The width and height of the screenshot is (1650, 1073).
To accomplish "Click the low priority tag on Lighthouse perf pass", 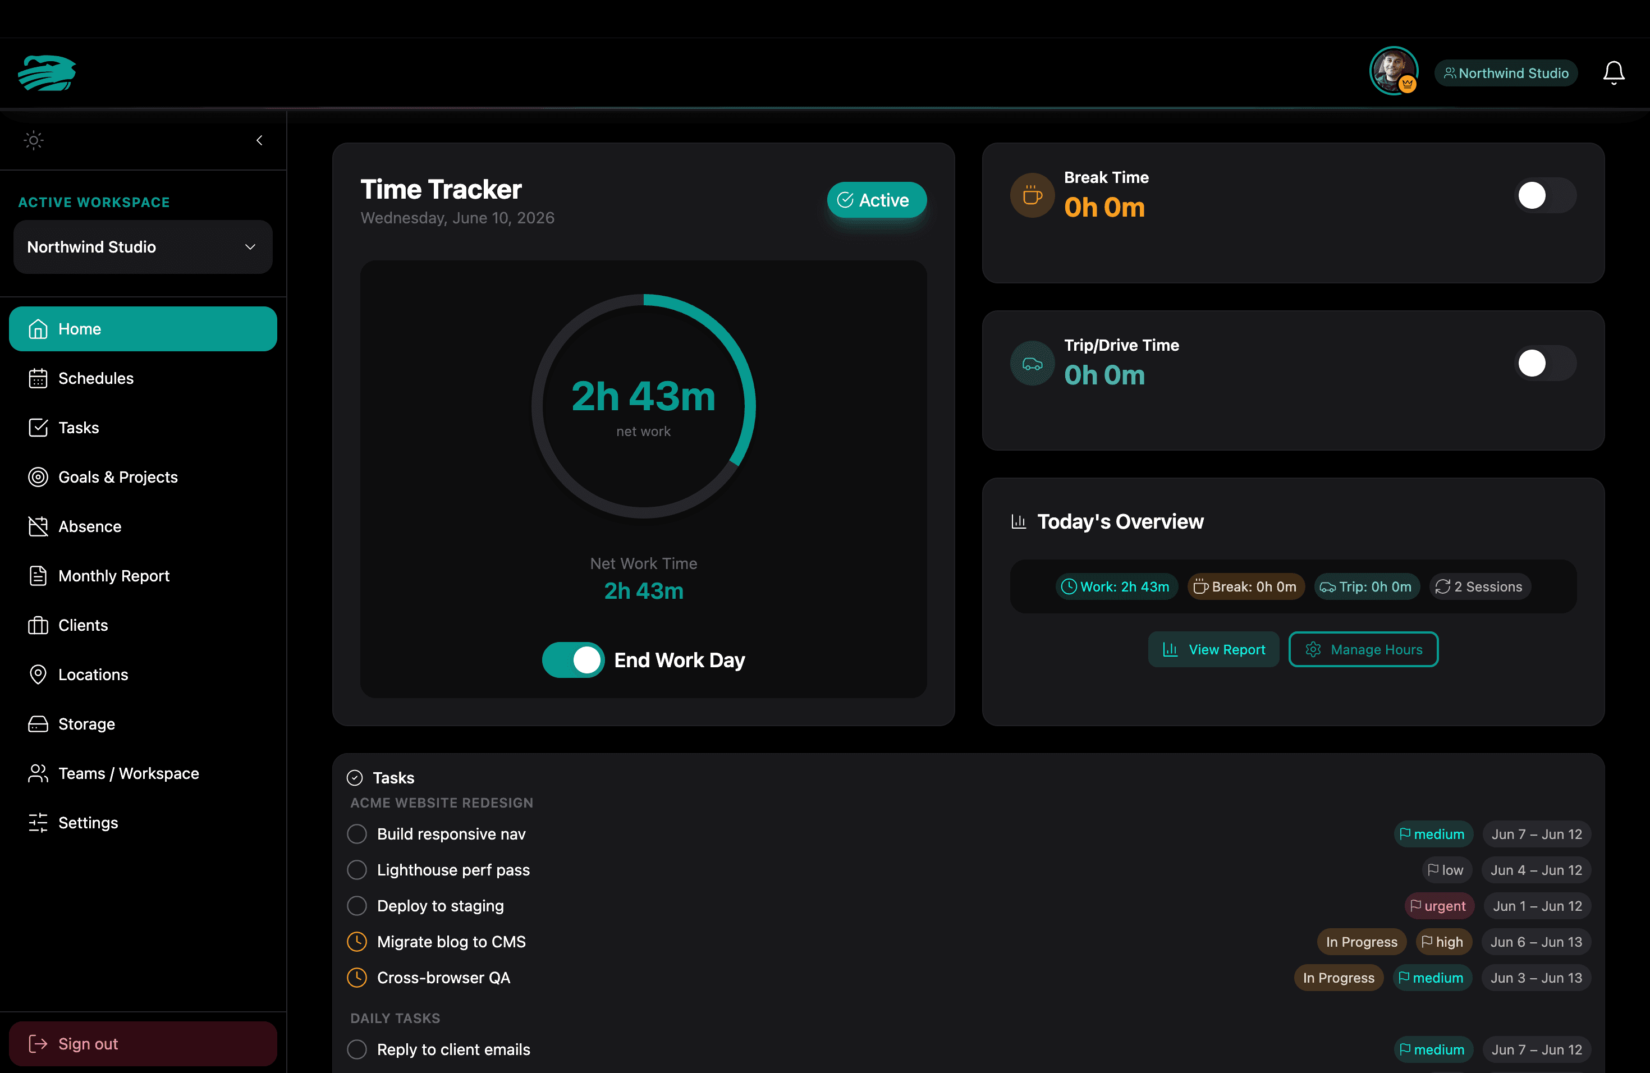I will (1446, 870).
